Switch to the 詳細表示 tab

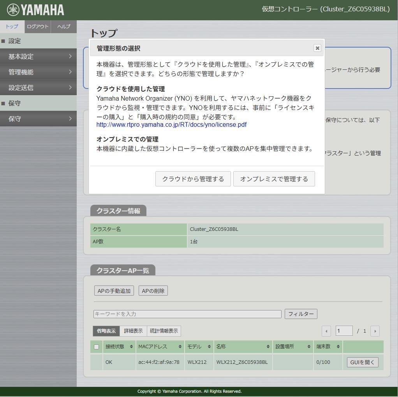[x=133, y=331]
